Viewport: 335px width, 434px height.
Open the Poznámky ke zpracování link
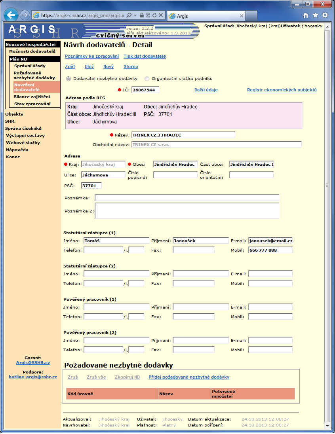pyautogui.click(x=92, y=56)
